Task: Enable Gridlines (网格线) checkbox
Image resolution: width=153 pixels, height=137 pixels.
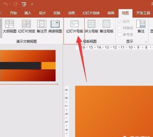Action: point(120,28)
